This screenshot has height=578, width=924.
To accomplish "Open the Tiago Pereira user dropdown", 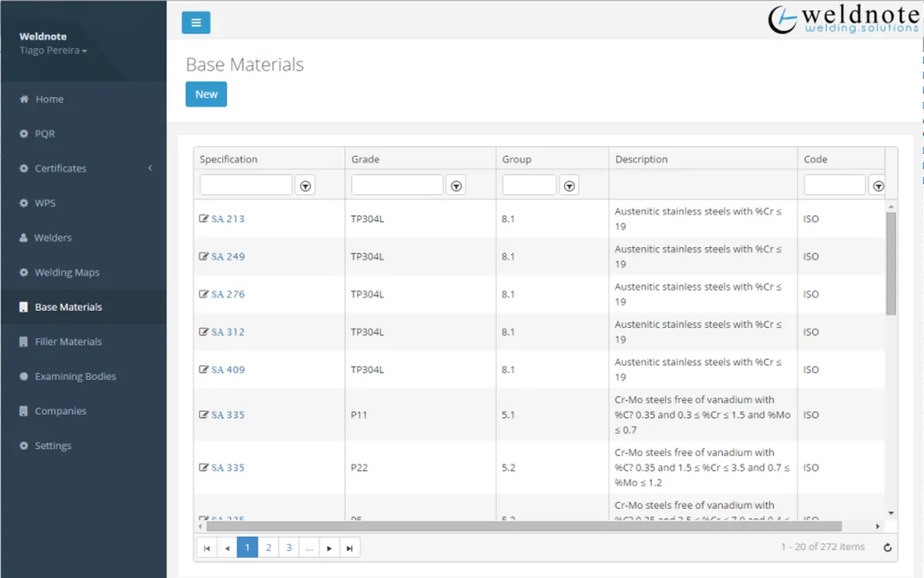I will (x=53, y=50).
